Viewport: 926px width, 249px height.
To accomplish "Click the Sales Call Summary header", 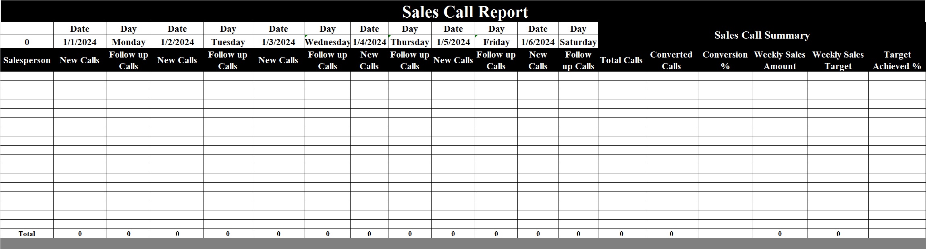I will (x=762, y=35).
